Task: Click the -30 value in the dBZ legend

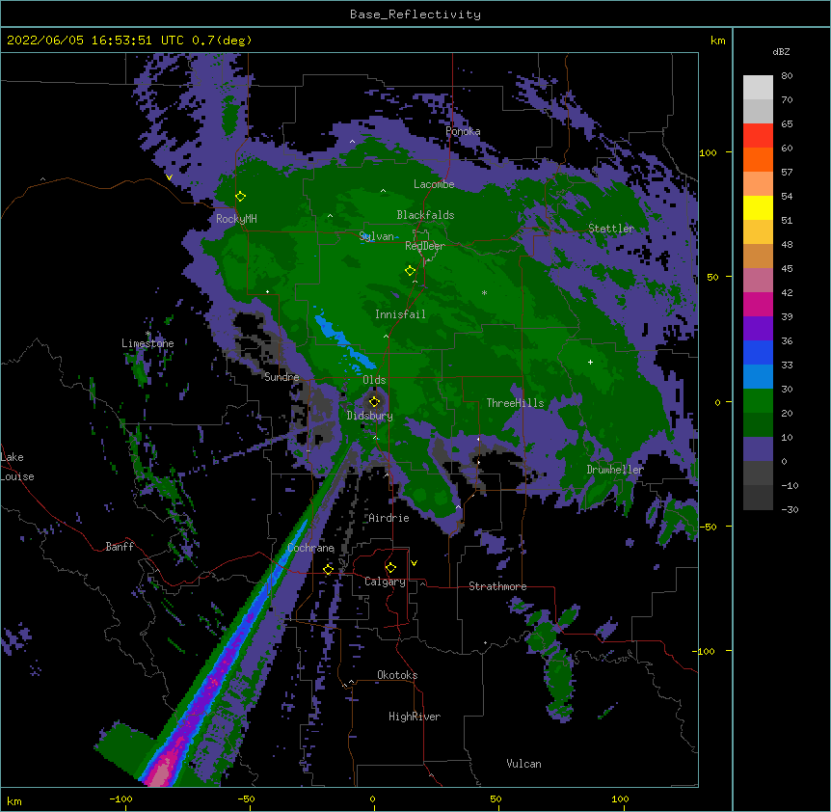Action: point(790,509)
